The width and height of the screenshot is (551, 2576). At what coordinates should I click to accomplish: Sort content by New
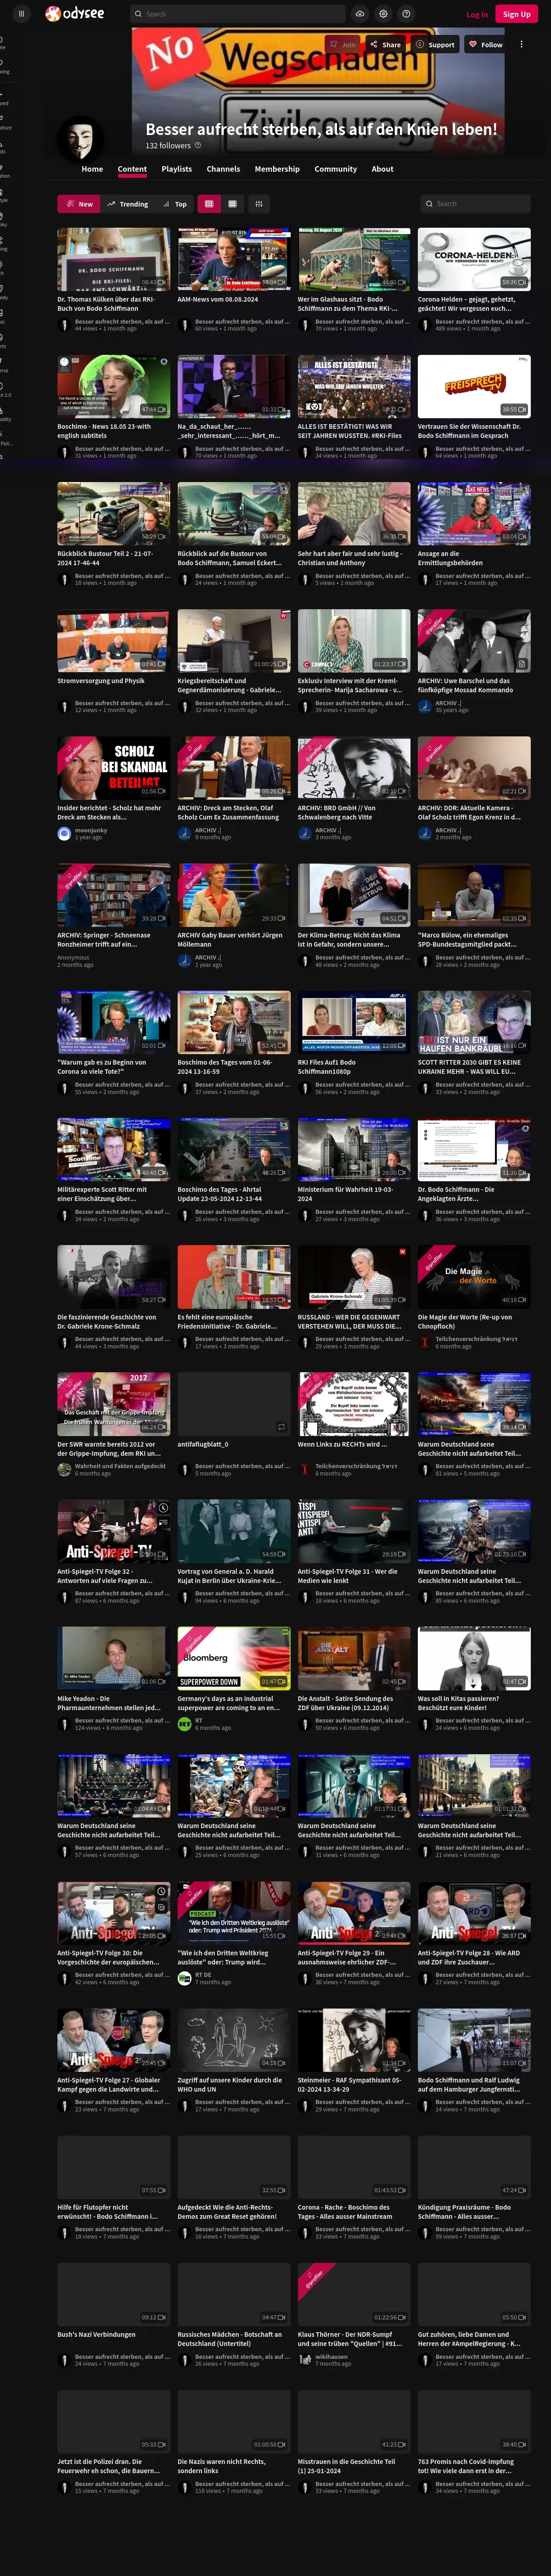pos(79,204)
